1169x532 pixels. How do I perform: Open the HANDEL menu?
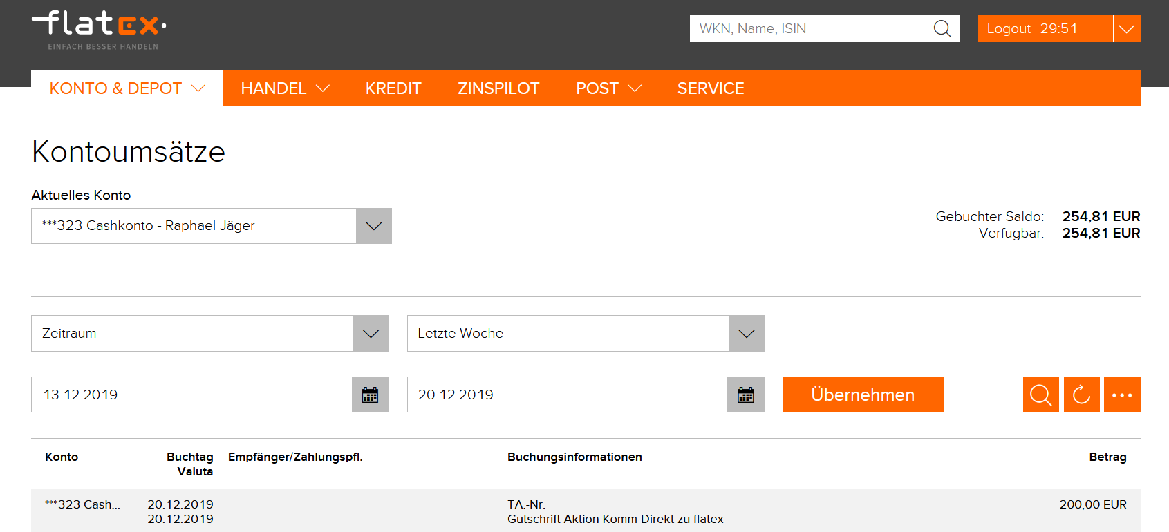[x=284, y=88]
